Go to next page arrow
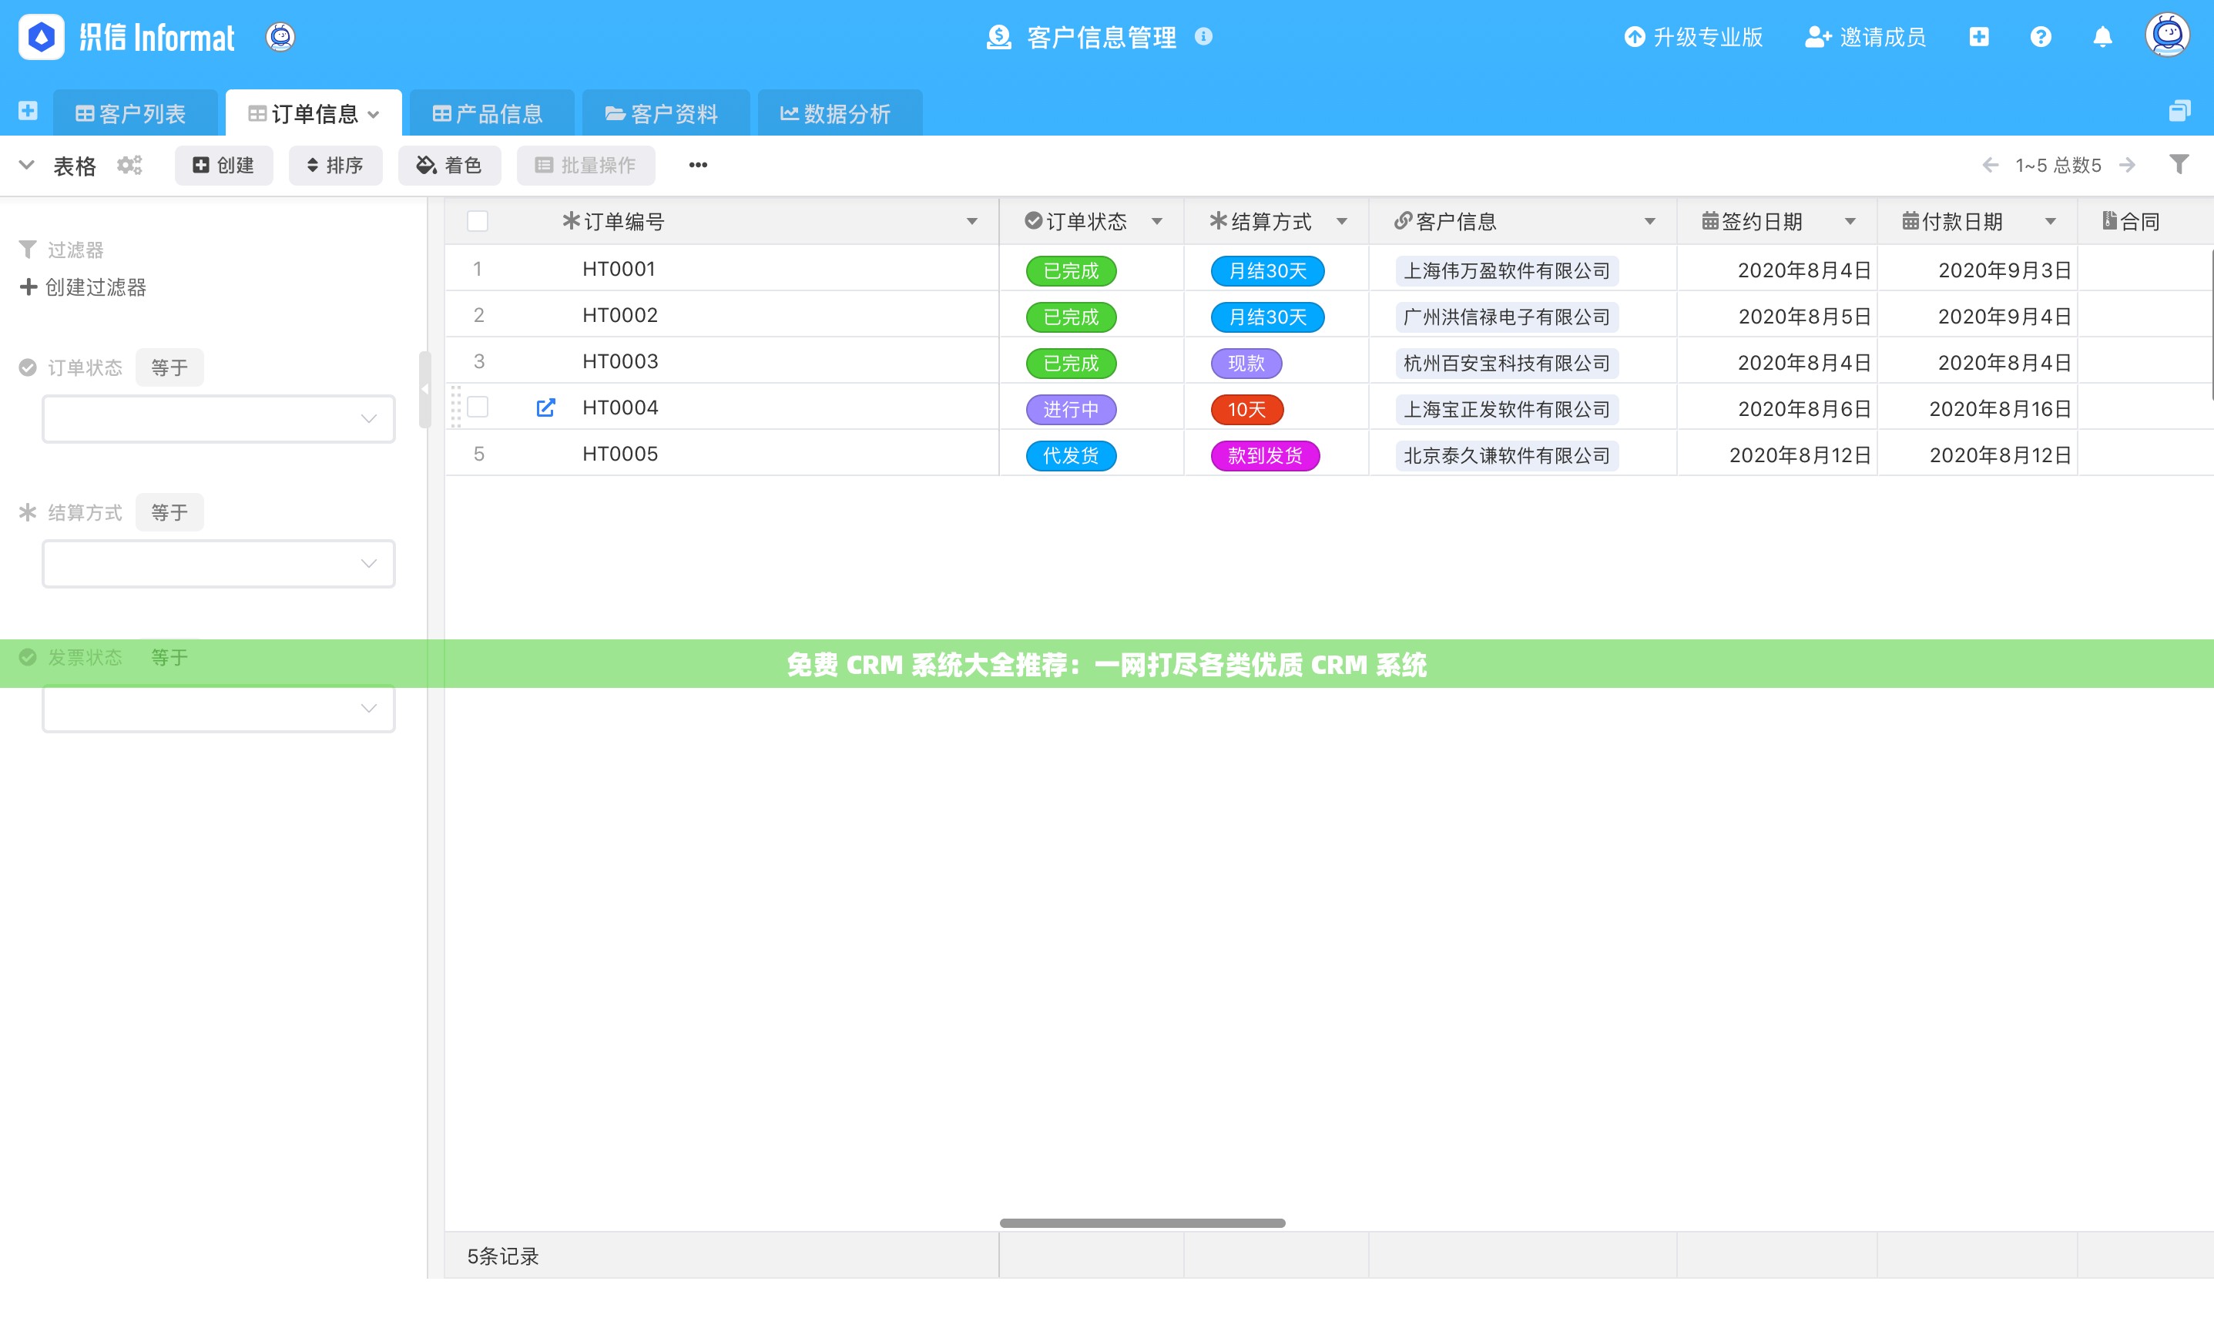Screen dimensions: 2214x1328 tap(2128, 165)
